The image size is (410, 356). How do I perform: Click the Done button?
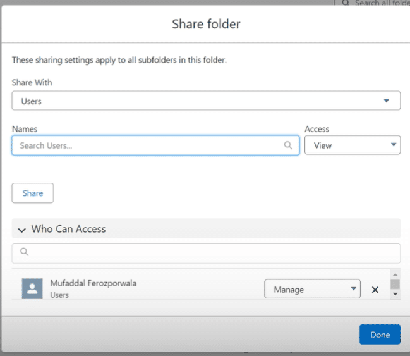click(380, 335)
